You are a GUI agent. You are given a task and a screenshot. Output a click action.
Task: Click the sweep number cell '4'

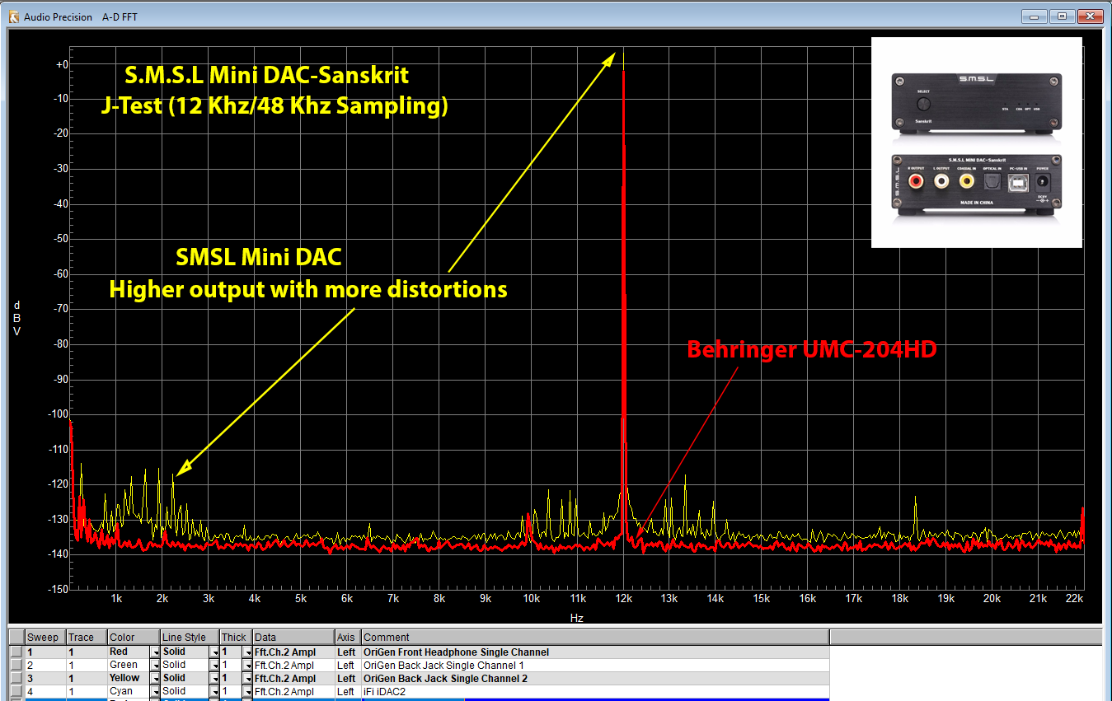pyautogui.click(x=45, y=692)
